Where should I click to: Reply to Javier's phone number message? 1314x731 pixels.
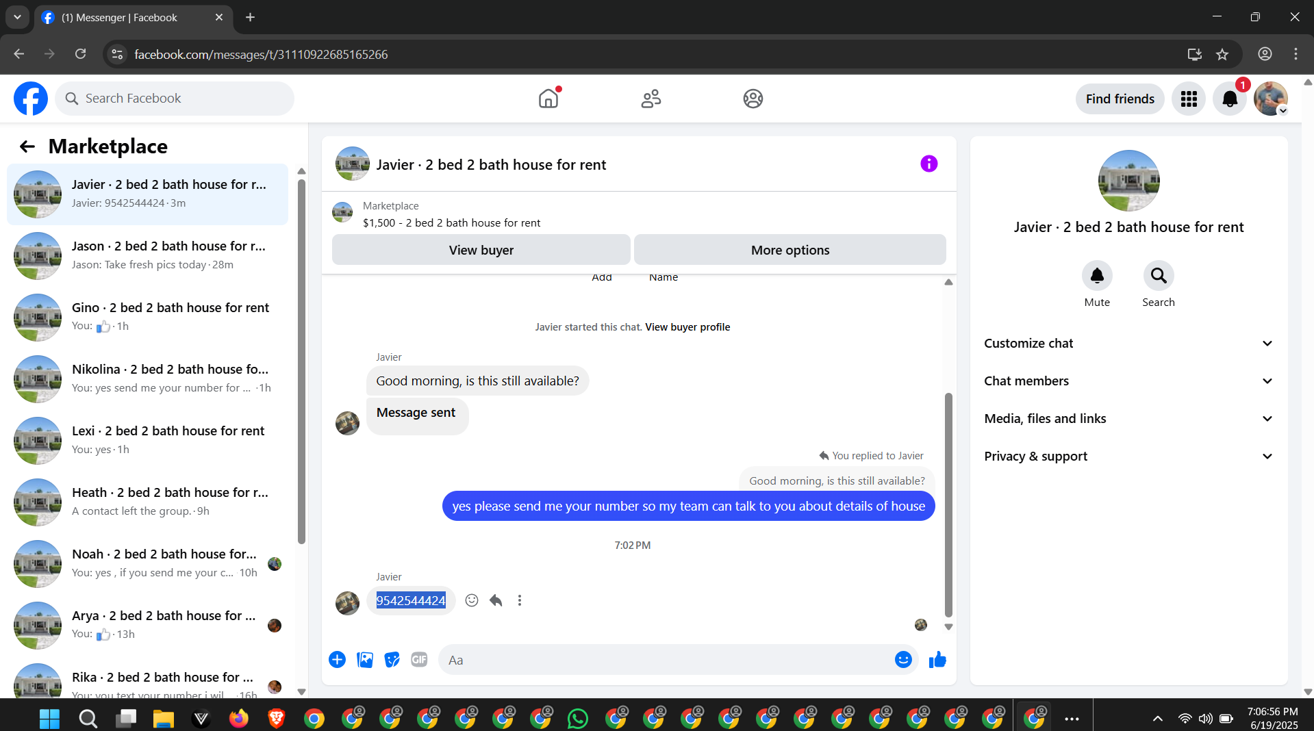click(496, 600)
